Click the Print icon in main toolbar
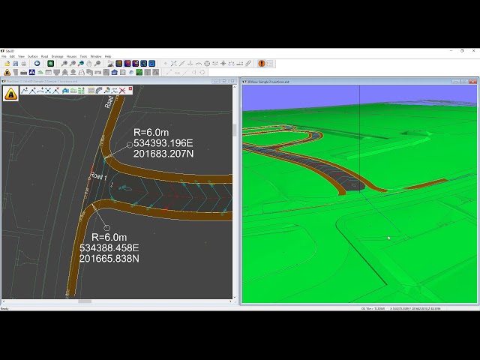 [23, 64]
